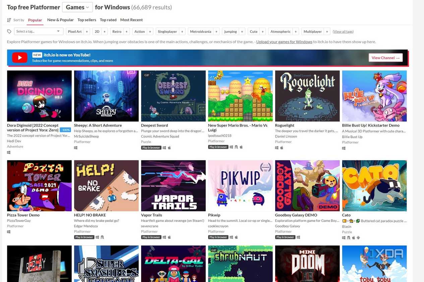Click the Linux icon under HELP! NO BRAKE
Viewport: 424px width, 282px height.
pyautogui.click(x=102, y=237)
